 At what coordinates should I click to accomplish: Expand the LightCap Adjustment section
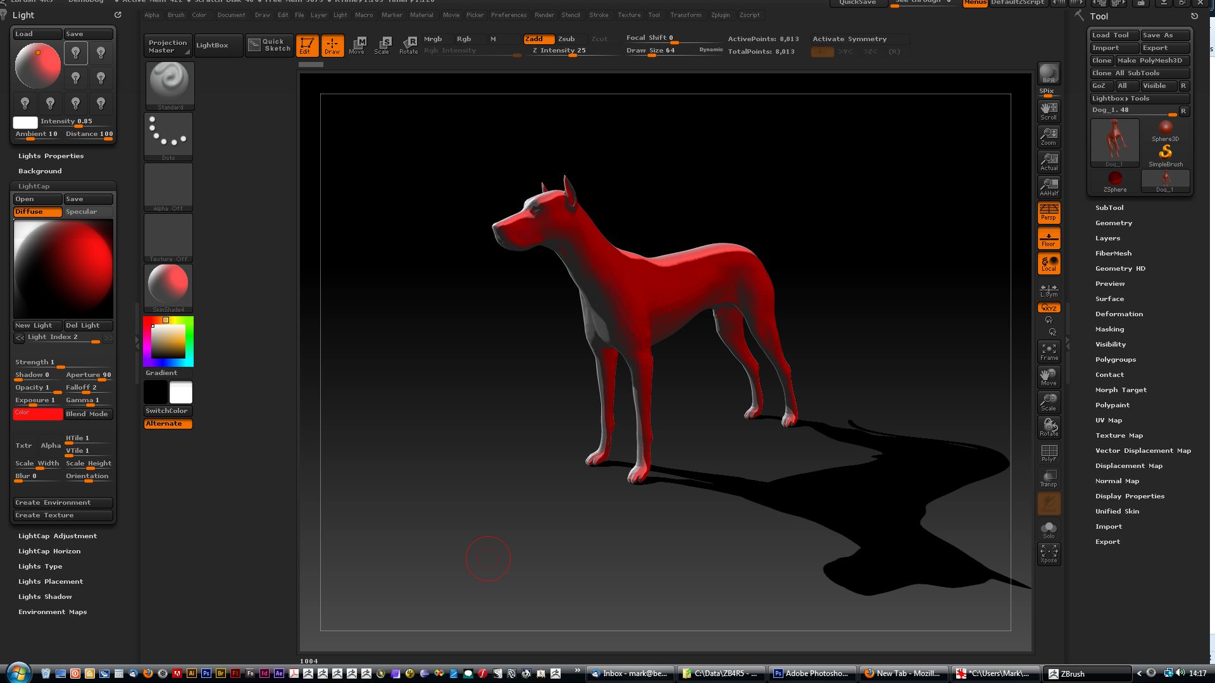(x=58, y=536)
